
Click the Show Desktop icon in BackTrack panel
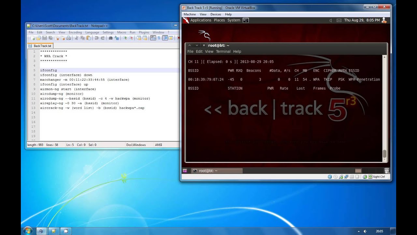[185, 171]
